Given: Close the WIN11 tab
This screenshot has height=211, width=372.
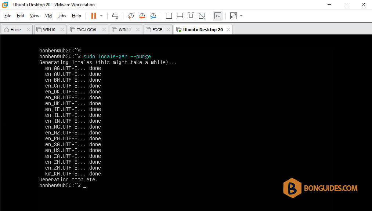Looking at the screenshot, I should pos(138,30).
